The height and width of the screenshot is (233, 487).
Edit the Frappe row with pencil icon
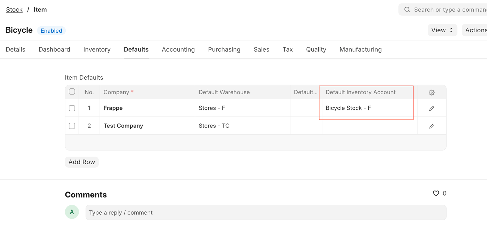(432, 108)
